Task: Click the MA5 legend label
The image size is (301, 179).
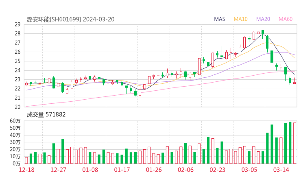Action: point(219,19)
